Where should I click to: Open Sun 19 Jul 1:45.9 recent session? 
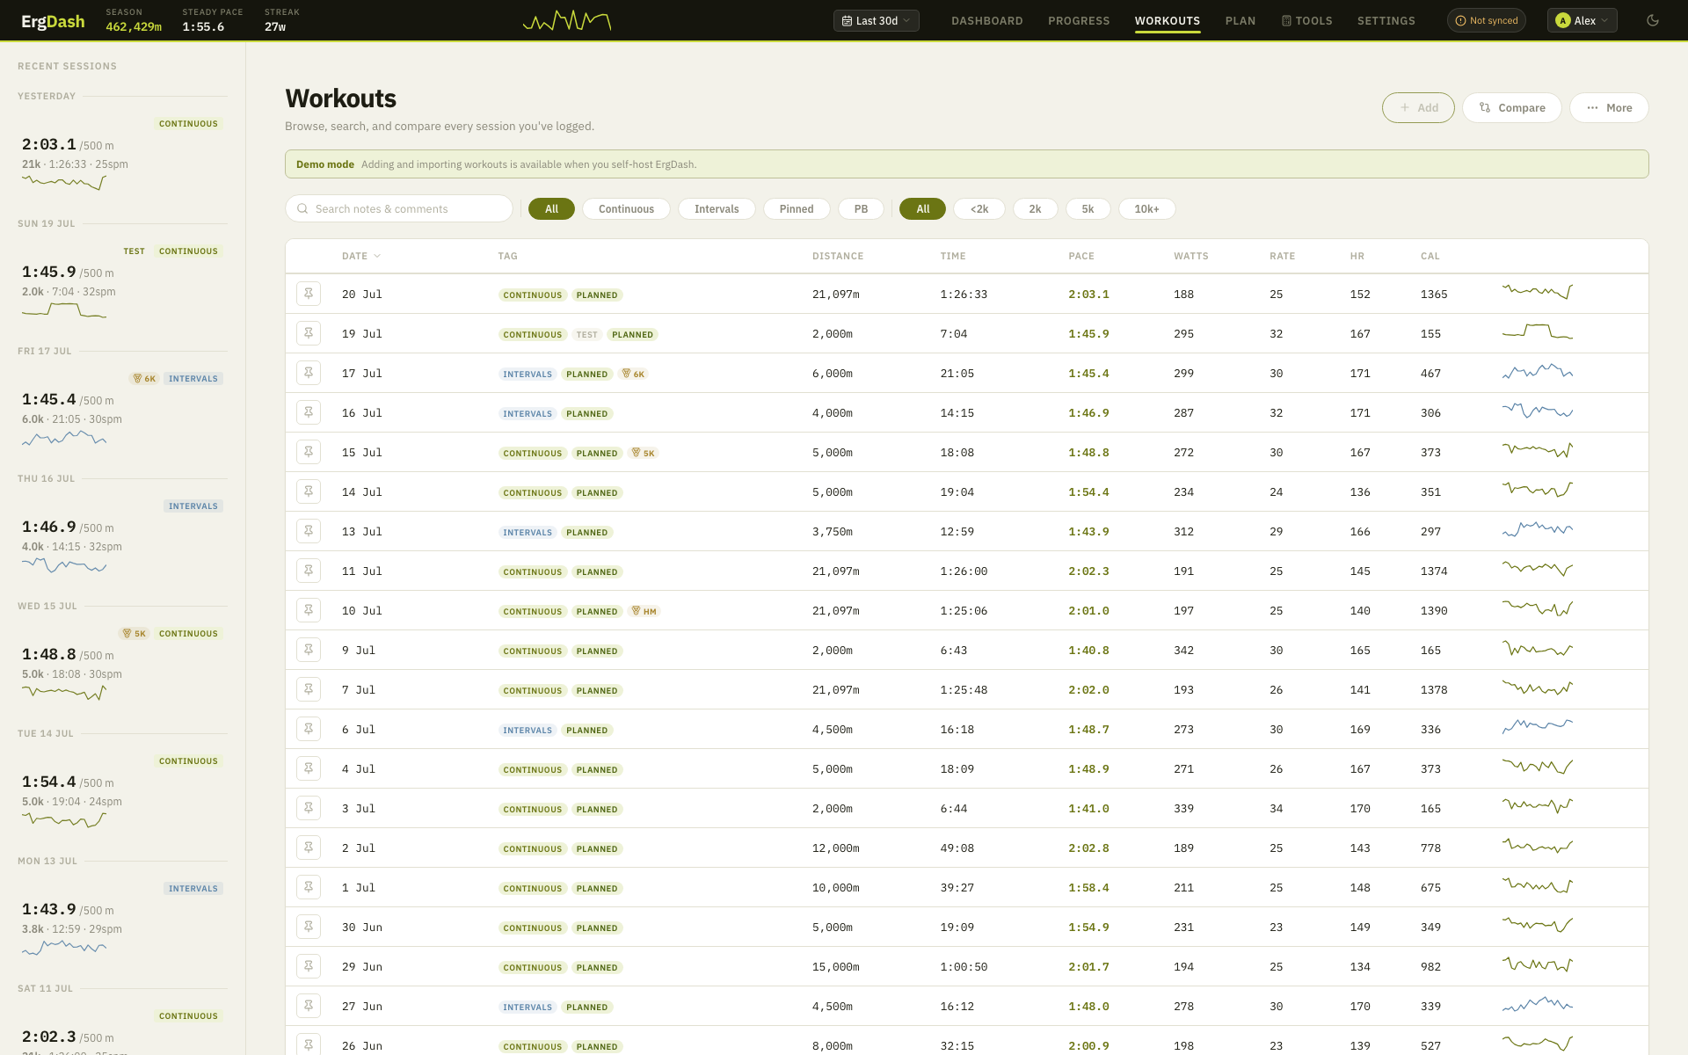point(122,282)
